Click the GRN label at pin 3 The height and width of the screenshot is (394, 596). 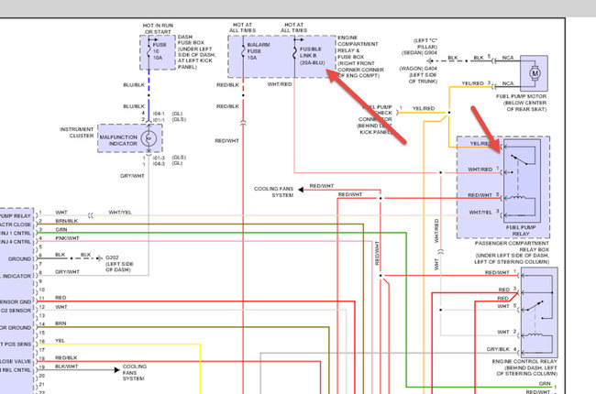(61, 229)
